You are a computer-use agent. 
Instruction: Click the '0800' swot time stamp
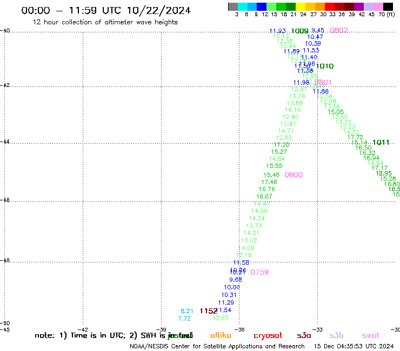click(294, 175)
